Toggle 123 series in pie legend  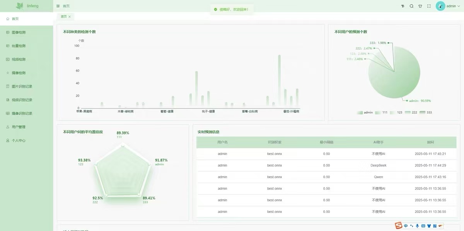click(396, 112)
